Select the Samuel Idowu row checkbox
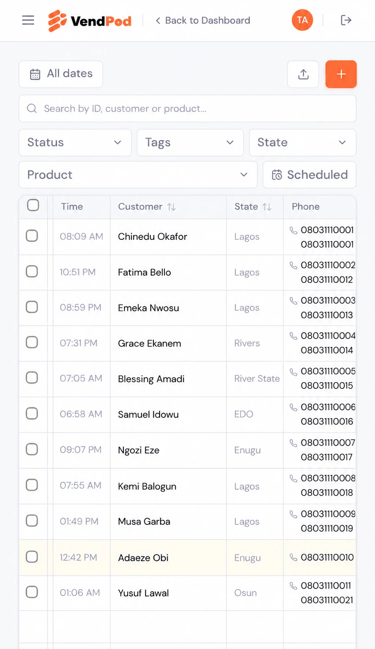Image resolution: width=375 pixels, height=649 pixels. (32, 414)
